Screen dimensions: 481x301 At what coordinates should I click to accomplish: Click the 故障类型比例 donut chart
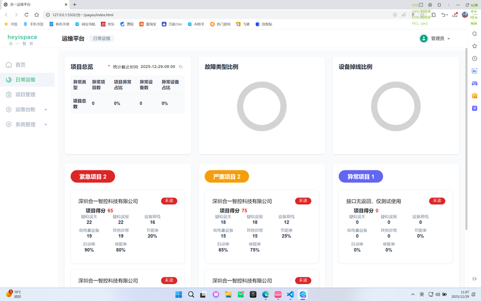(x=262, y=107)
